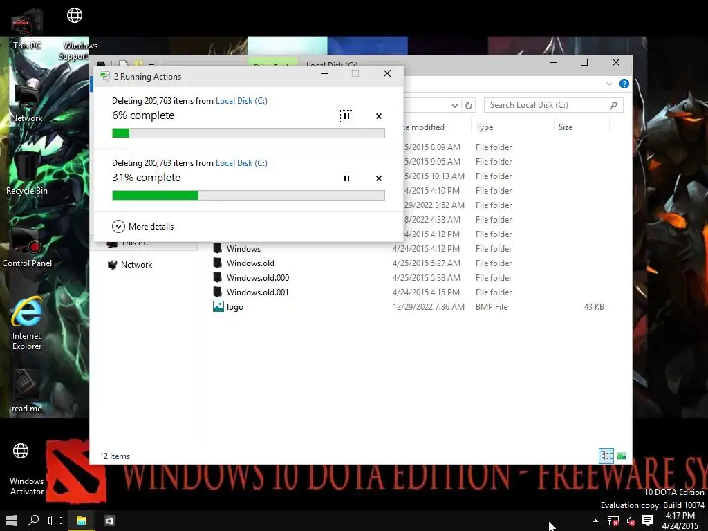Viewport: 708px width, 531px height.
Task: Open Local Disk (C:) link in 31% operation
Action: (241, 163)
